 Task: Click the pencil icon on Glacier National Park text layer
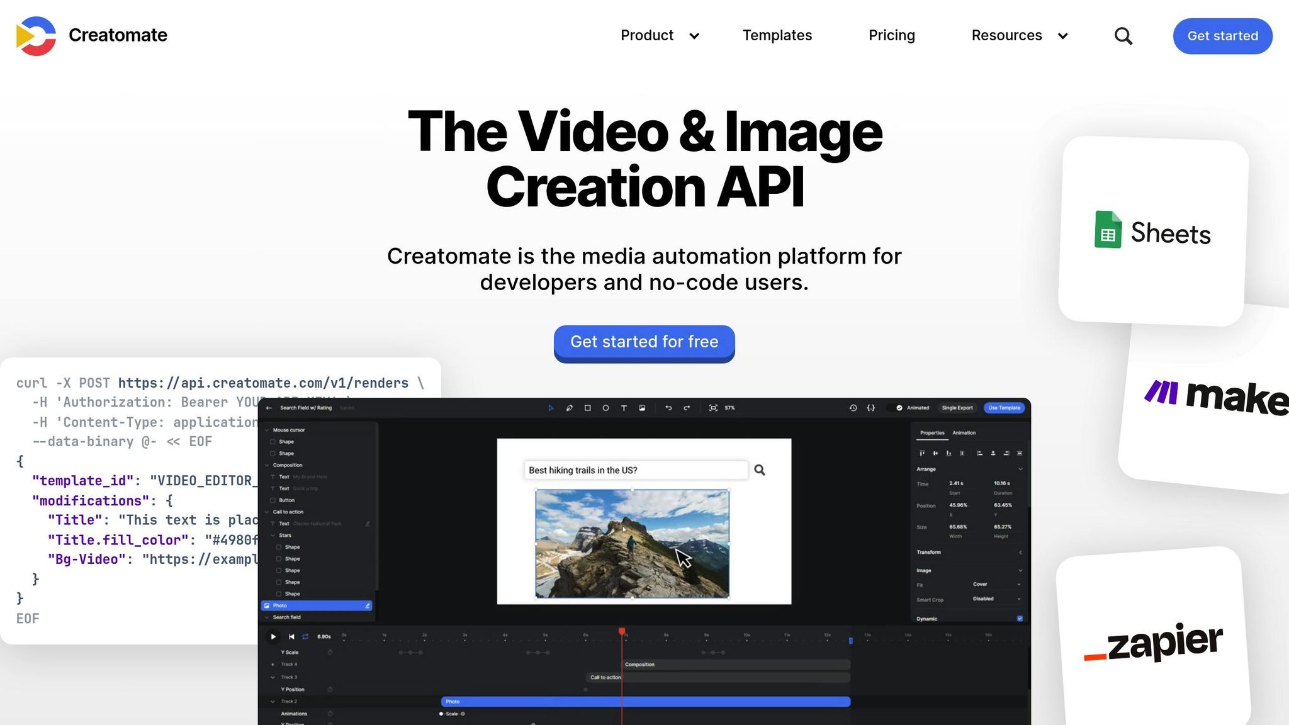click(368, 524)
